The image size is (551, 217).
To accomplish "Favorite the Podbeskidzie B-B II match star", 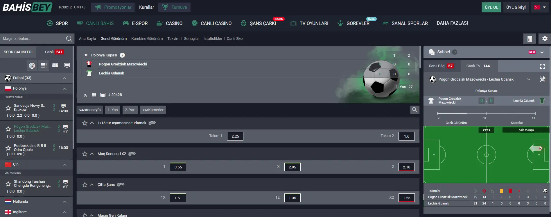I will pos(8,148).
